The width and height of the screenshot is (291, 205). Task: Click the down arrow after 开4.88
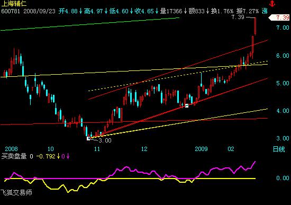pyautogui.click(x=80, y=11)
